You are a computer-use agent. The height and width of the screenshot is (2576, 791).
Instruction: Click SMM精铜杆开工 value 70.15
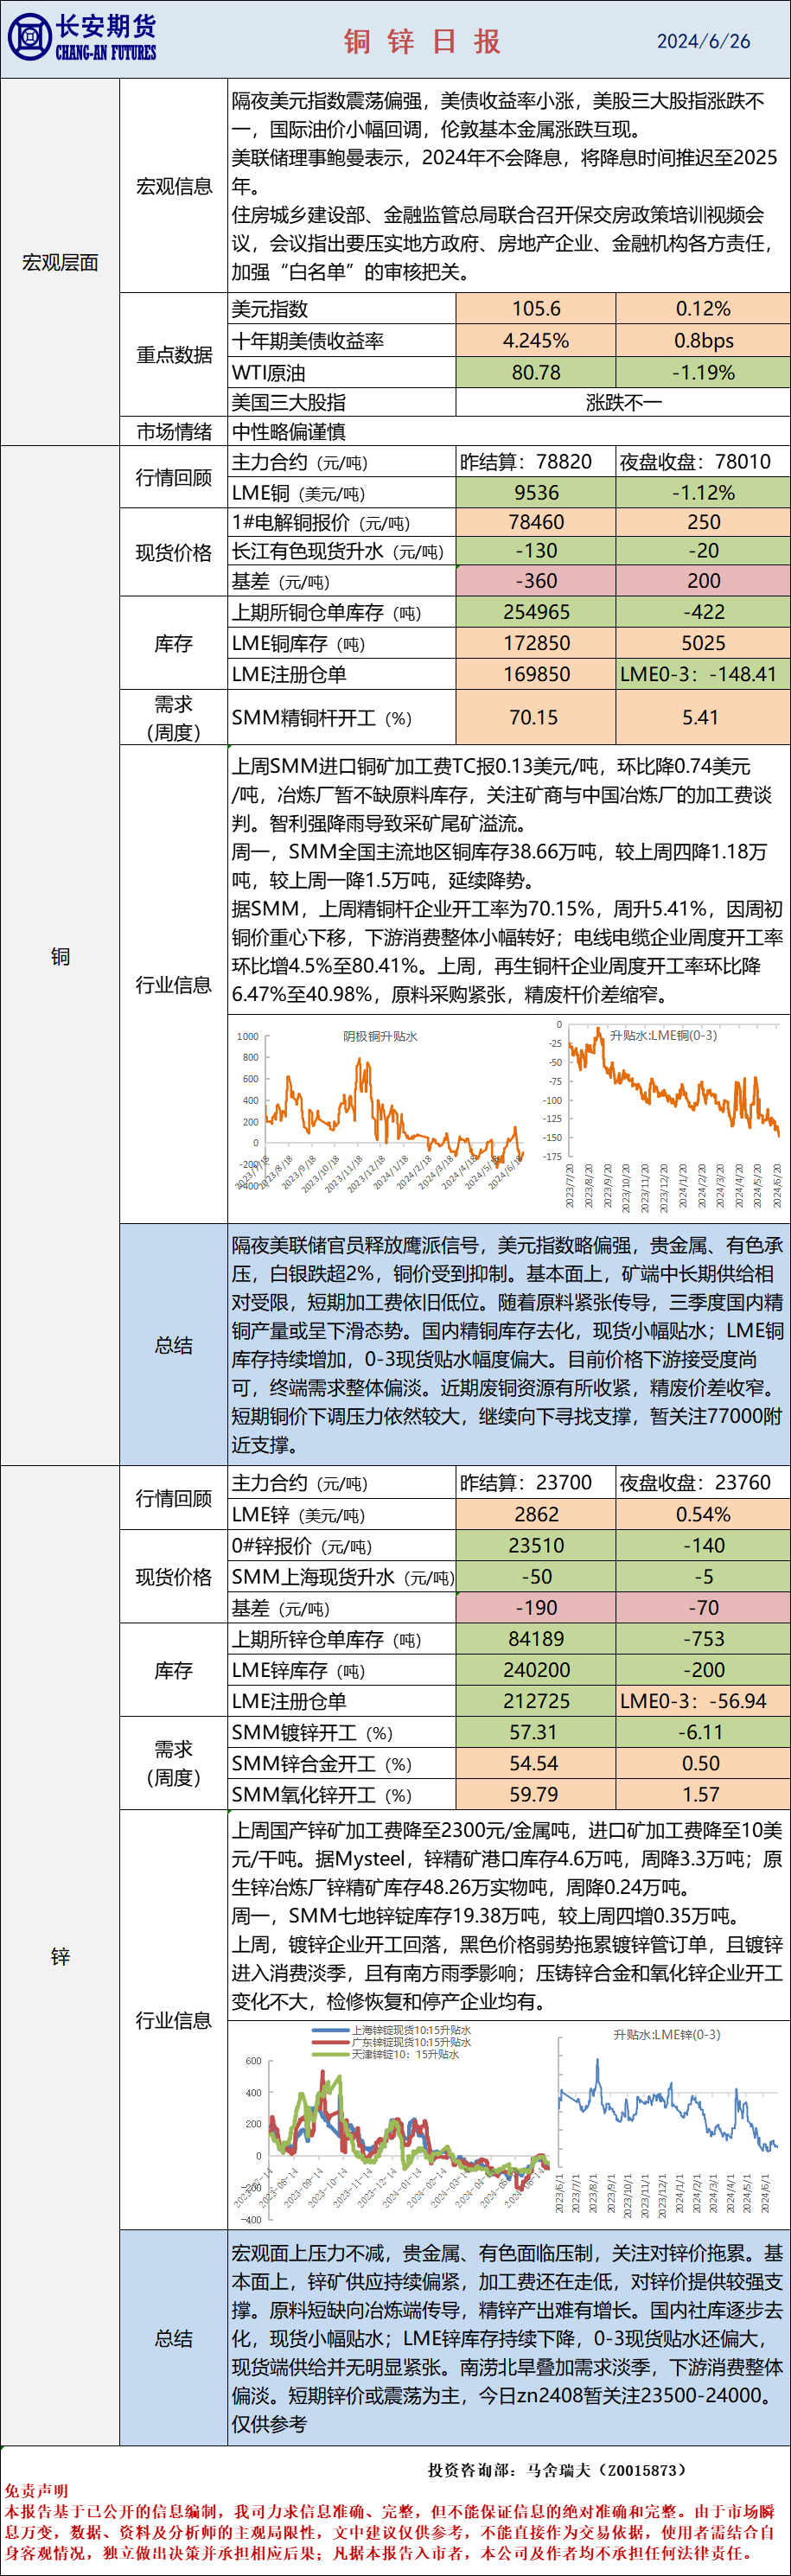536,717
